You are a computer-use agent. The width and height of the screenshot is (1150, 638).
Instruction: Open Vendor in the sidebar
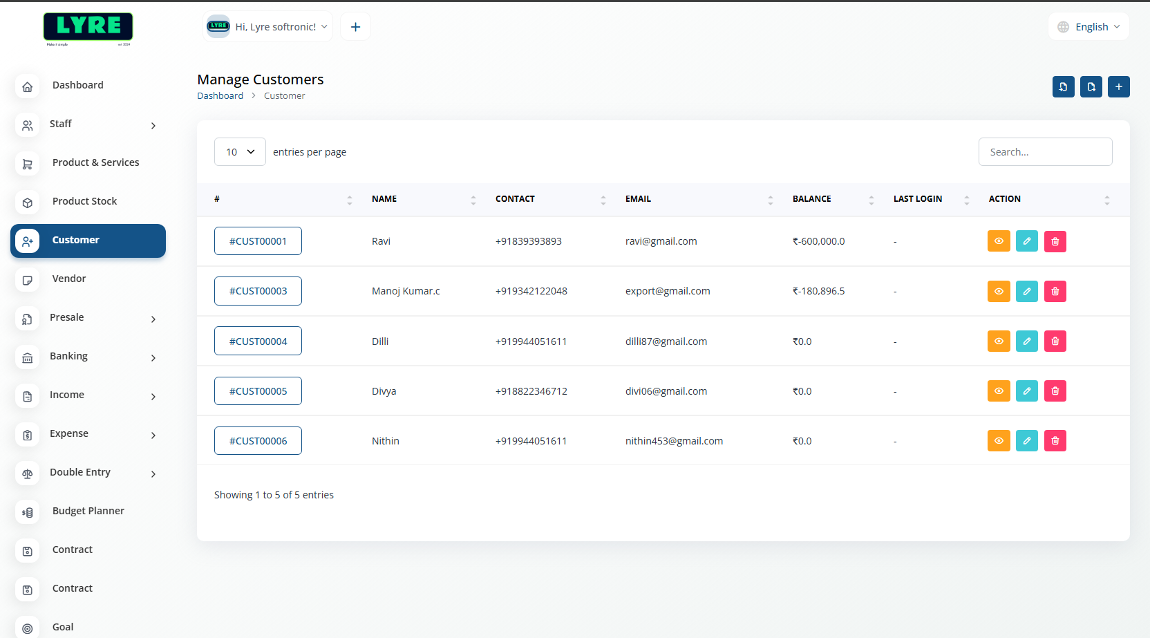[x=69, y=279]
